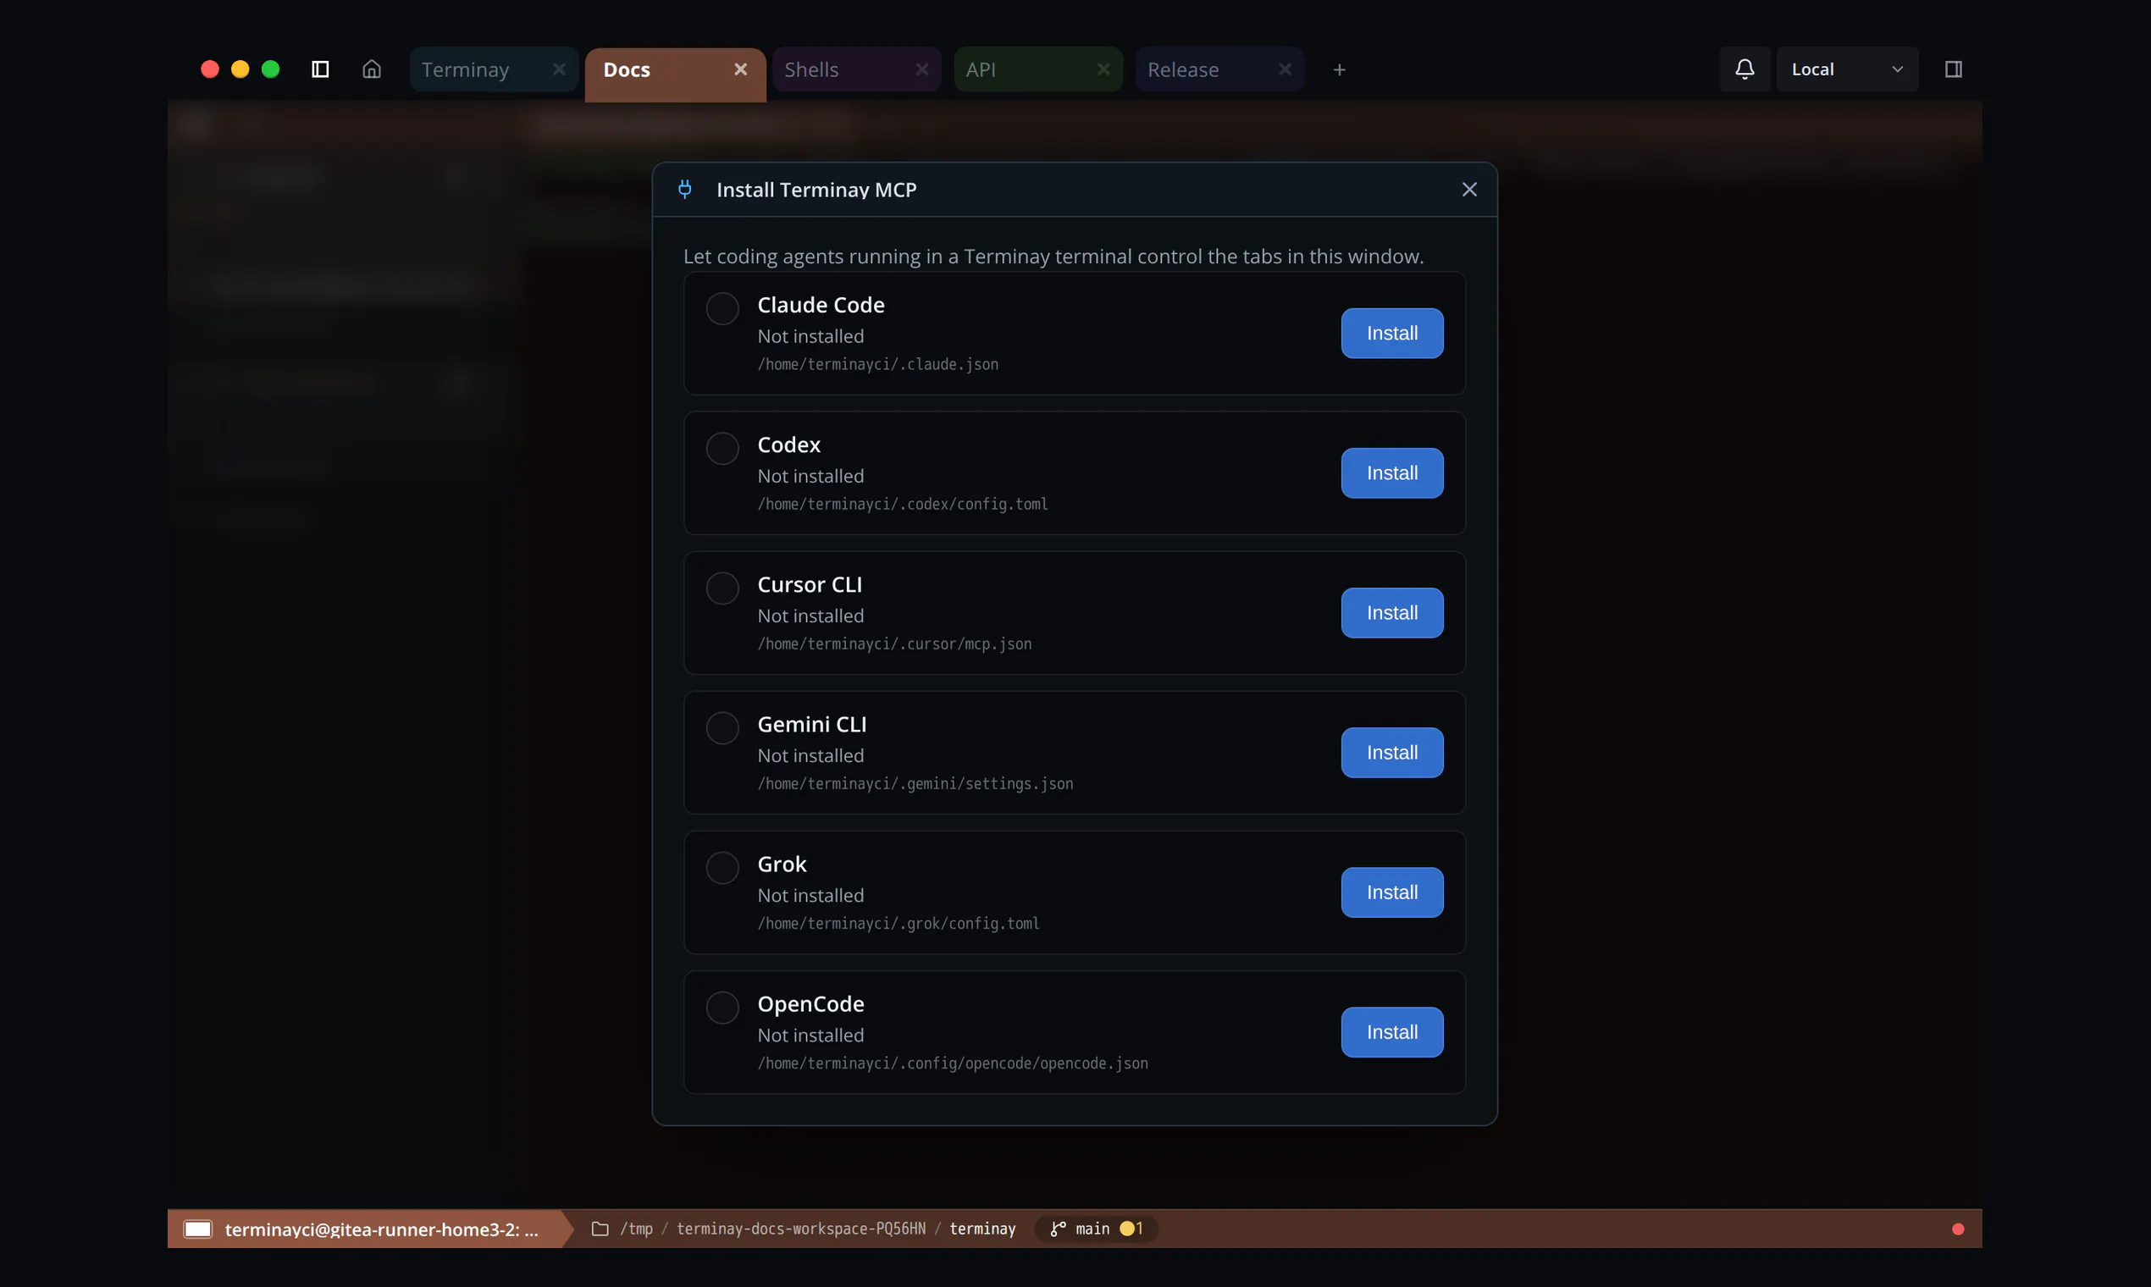Click the red status dot in status bar
The height and width of the screenshot is (1287, 2151).
pos(1958,1229)
